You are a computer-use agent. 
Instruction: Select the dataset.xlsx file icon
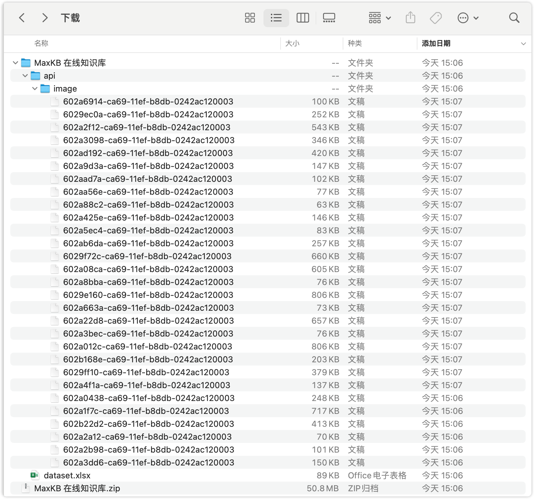pos(34,475)
